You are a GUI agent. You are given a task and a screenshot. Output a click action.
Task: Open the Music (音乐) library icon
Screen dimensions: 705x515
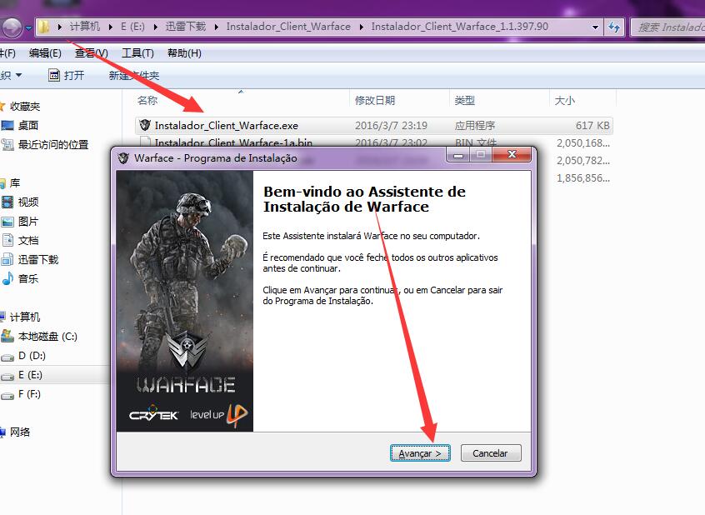pyautogui.click(x=7, y=278)
